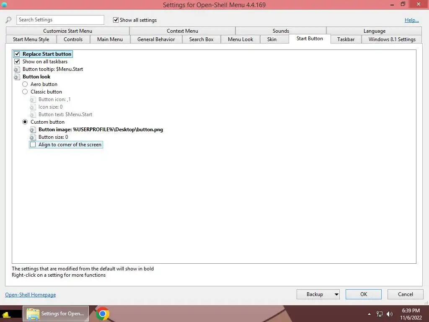Confirm settings with OK button
Image resolution: width=429 pixels, height=322 pixels.
tap(364, 294)
